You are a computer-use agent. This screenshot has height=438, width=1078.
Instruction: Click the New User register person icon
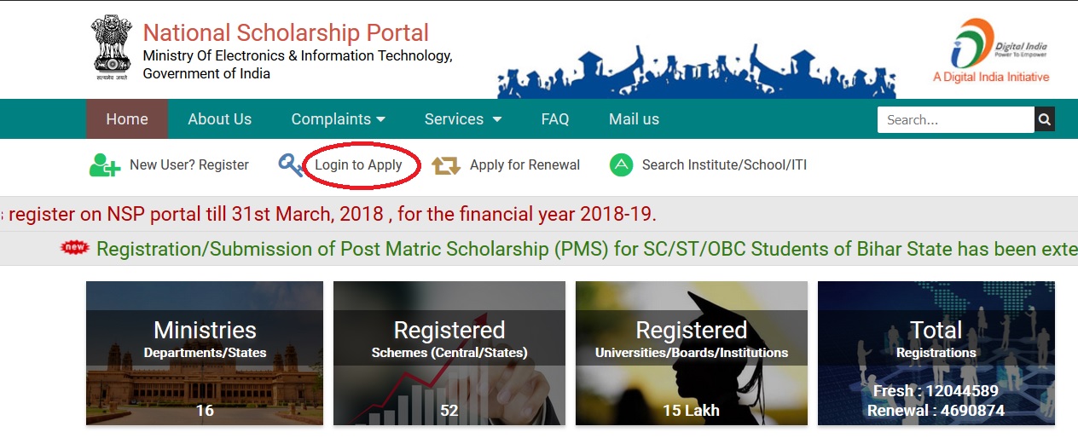point(105,164)
